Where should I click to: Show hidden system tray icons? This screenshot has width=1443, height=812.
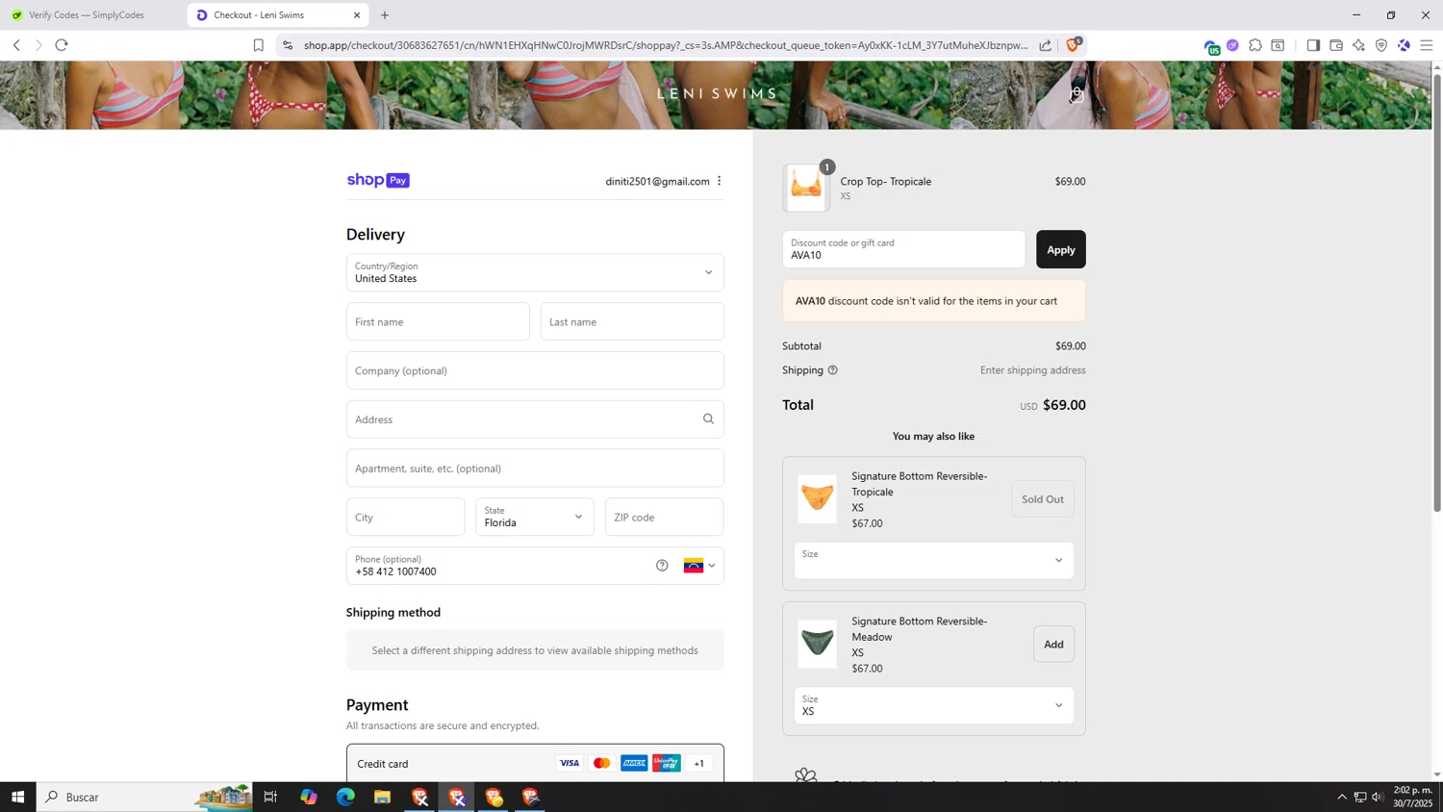(x=1342, y=797)
